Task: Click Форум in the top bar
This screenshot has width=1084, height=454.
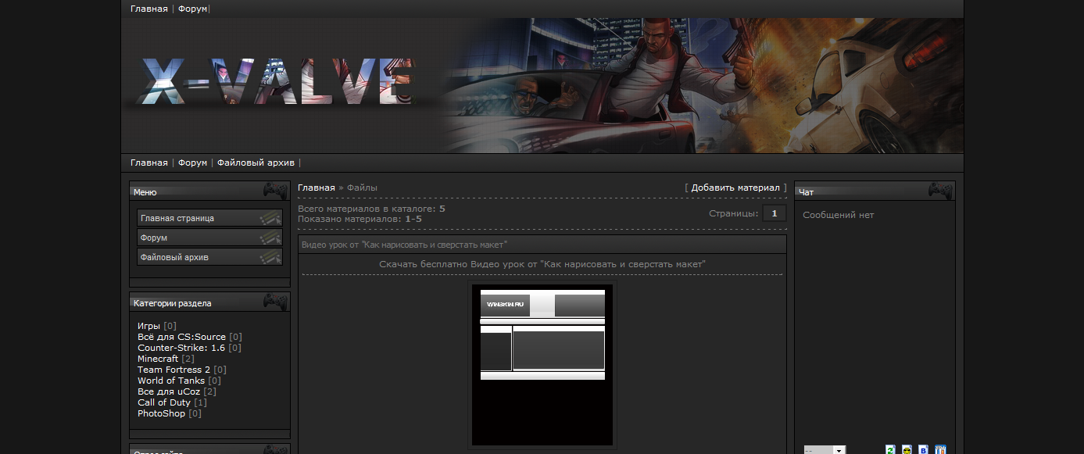Action: (192, 9)
